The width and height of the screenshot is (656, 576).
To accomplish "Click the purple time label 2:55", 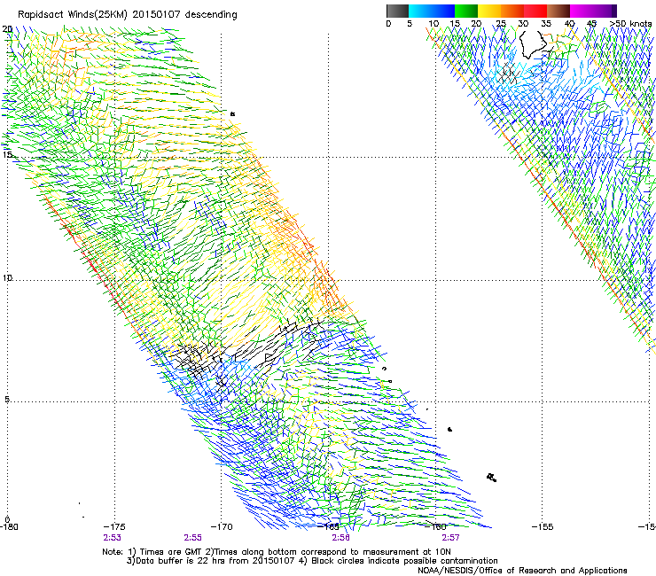I will coord(192,538).
